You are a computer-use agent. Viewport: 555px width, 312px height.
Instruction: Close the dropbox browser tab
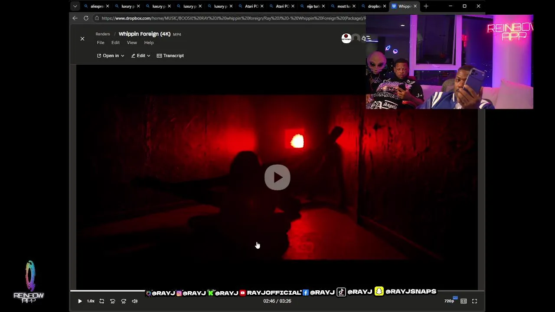point(385,6)
